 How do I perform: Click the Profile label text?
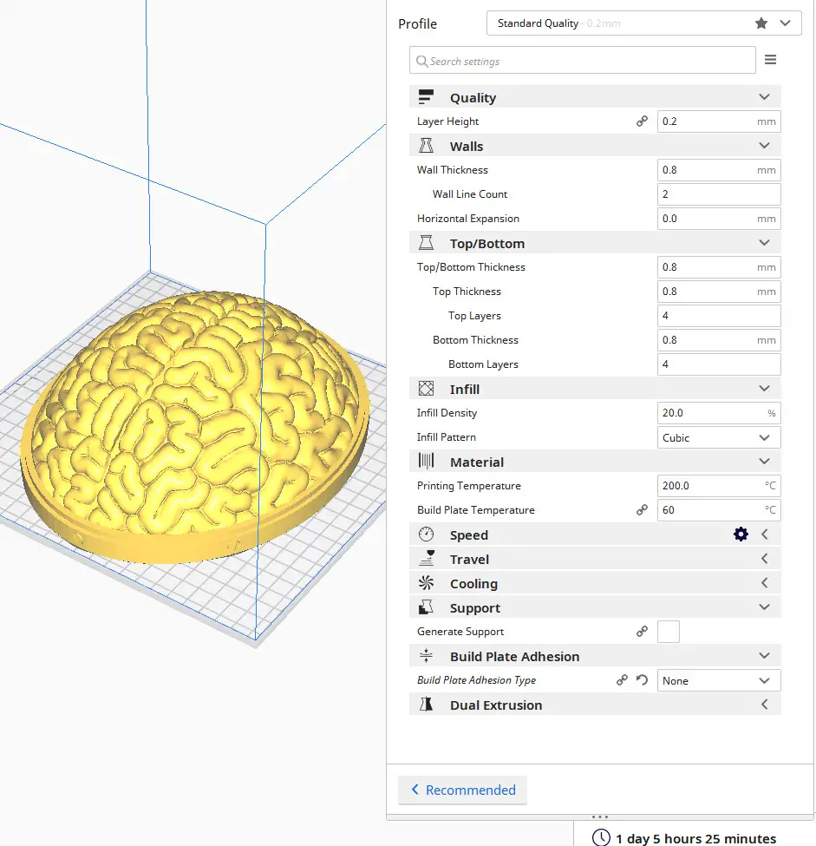point(417,23)
